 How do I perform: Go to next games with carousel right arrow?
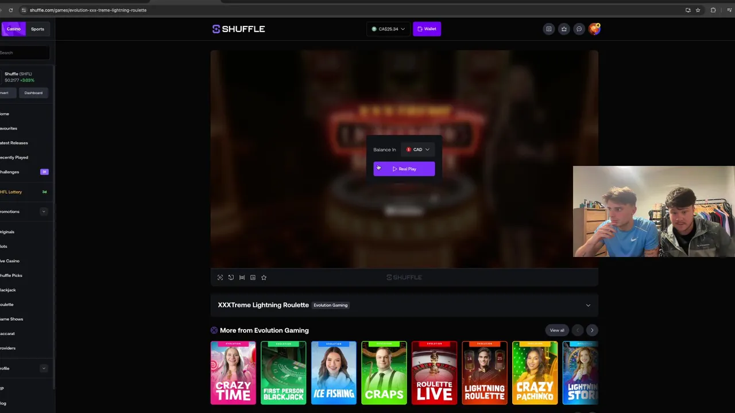pyautogui.click(x=592, y=330)
